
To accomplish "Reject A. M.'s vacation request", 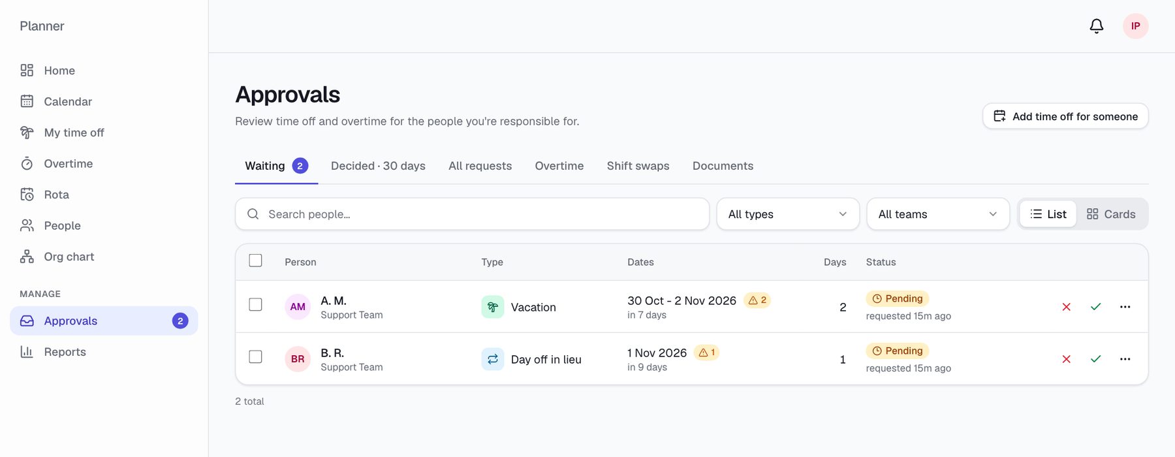I will point(1067,307).
